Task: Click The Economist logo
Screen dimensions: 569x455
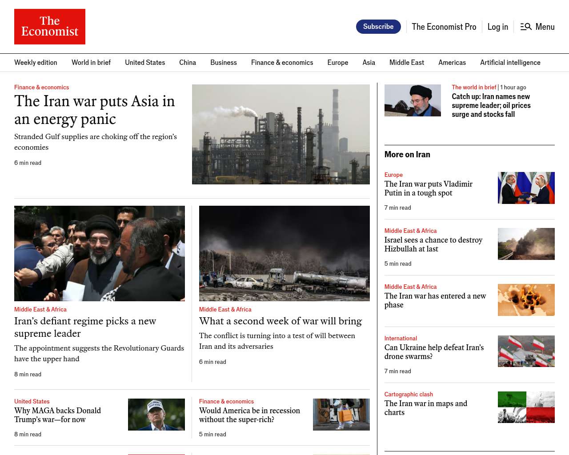Action: click(x=50, y=27)
